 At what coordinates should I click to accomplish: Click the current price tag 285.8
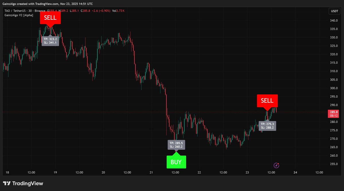[334, 114]
